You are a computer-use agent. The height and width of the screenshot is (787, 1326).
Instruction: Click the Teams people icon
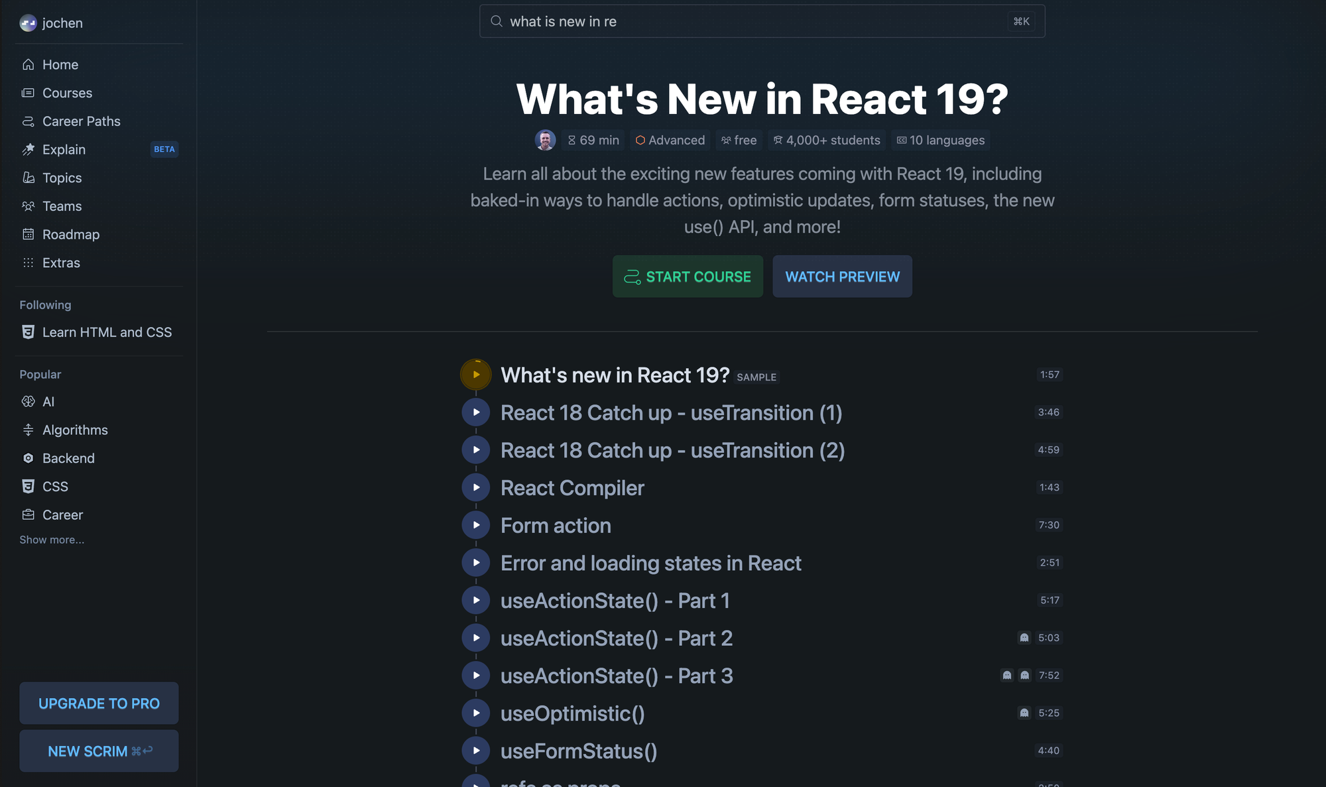28,206
